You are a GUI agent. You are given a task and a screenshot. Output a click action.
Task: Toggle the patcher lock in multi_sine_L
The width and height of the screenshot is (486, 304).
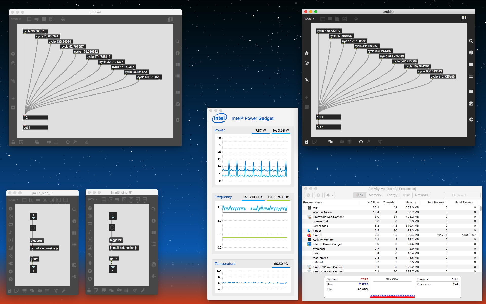click(x=10, y=291)
